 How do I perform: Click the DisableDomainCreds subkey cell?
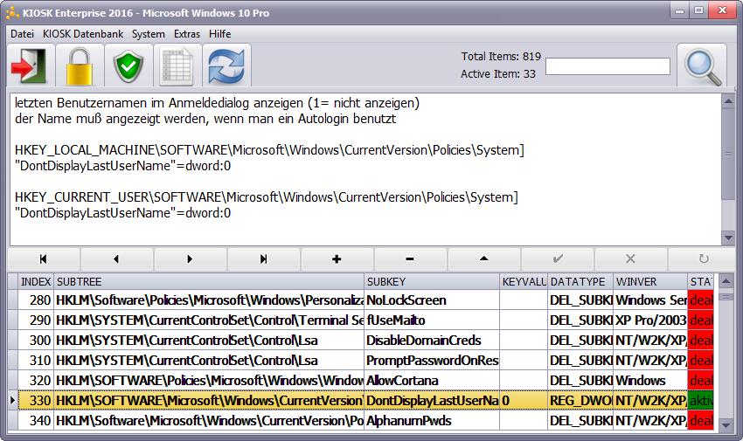point(432,341)
